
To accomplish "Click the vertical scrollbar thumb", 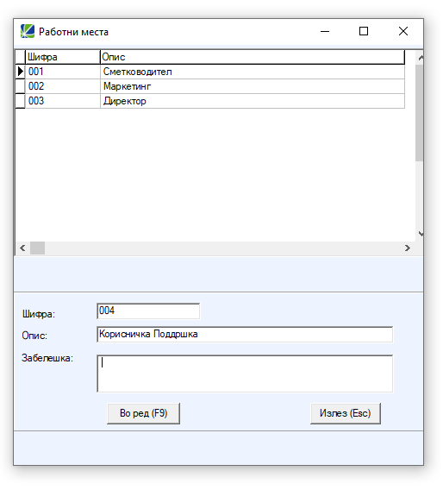I will pos(420,113).
